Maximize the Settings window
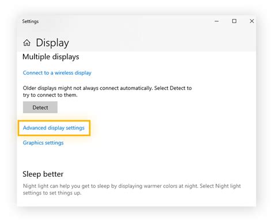The width and height of the screenshot is (273, 221). pos(234,21)
